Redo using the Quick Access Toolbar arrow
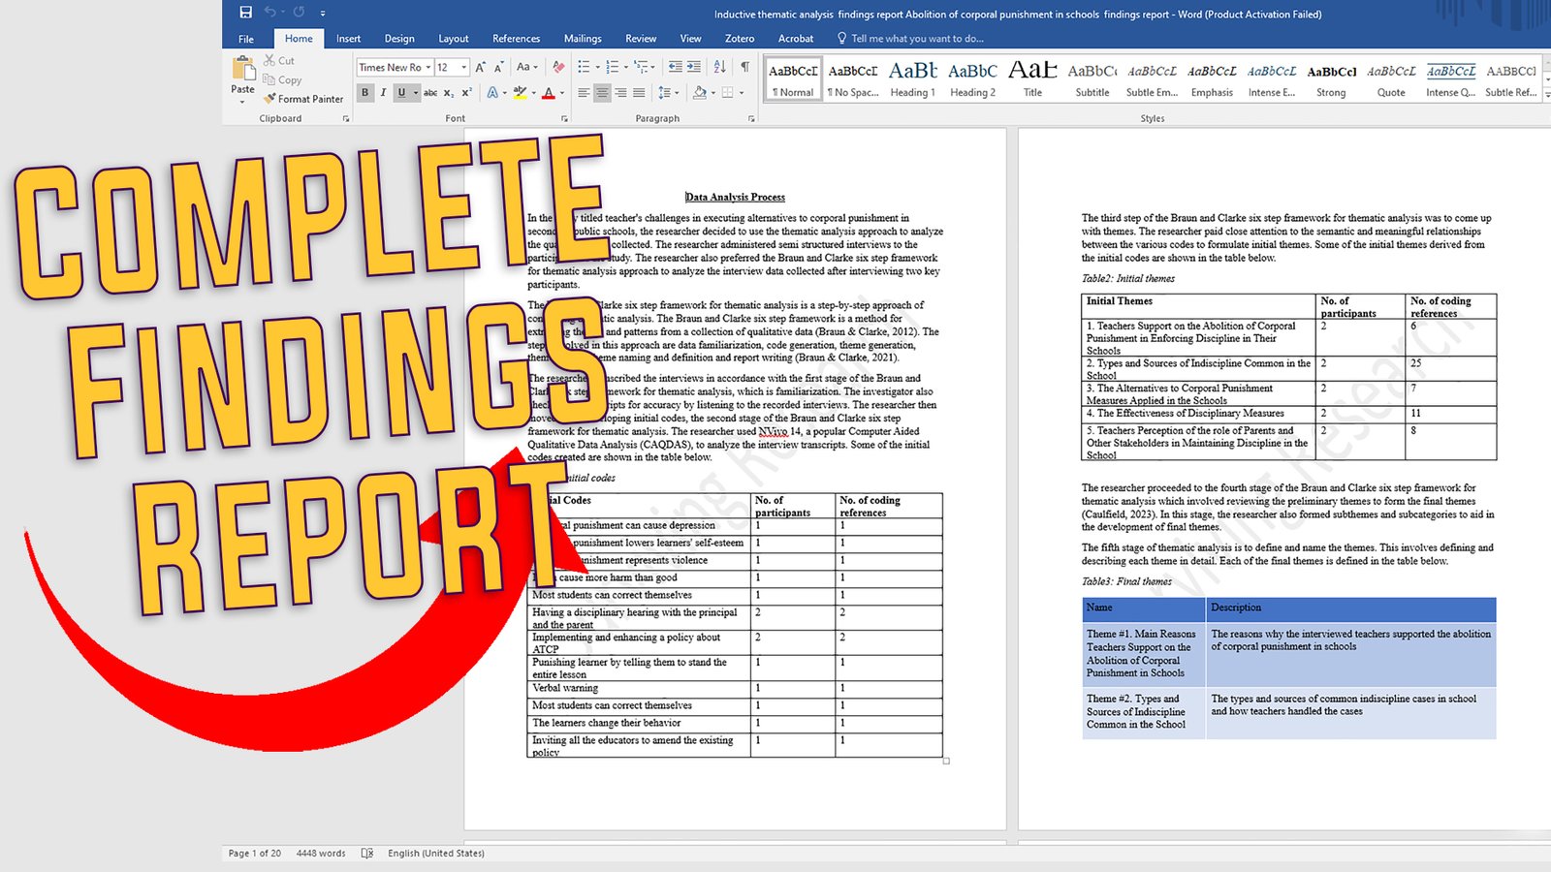 tap(299, 13)
